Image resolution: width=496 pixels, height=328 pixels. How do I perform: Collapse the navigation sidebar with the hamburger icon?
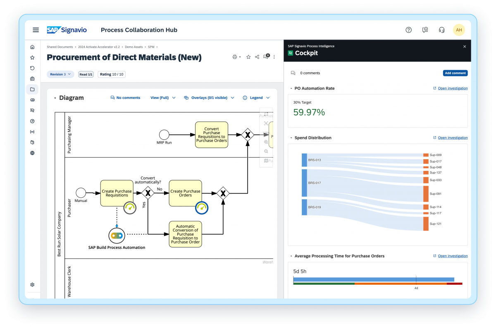tap(36, 30)
